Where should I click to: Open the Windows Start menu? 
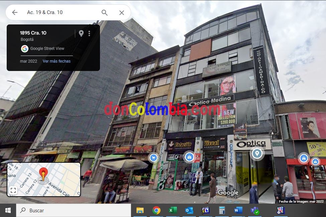click(x=8, y=210)
